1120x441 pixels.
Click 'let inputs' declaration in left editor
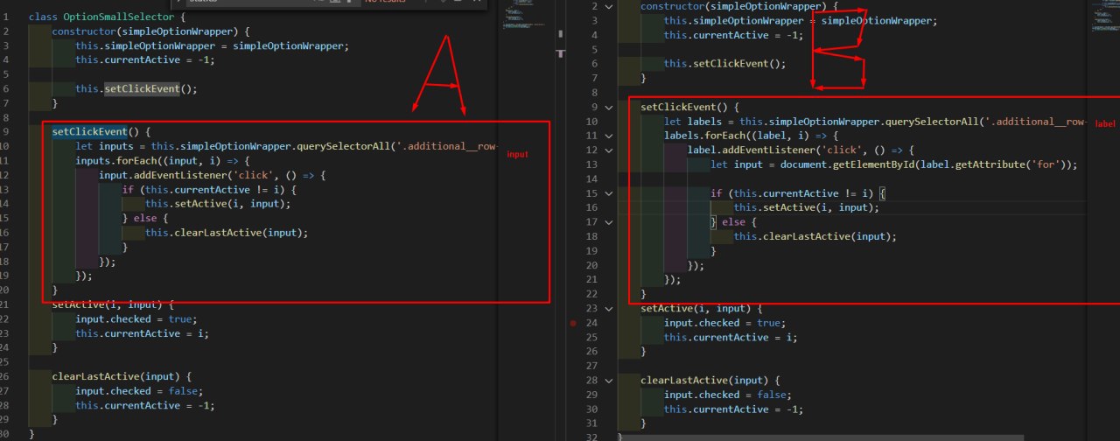(x=104, y=146)
